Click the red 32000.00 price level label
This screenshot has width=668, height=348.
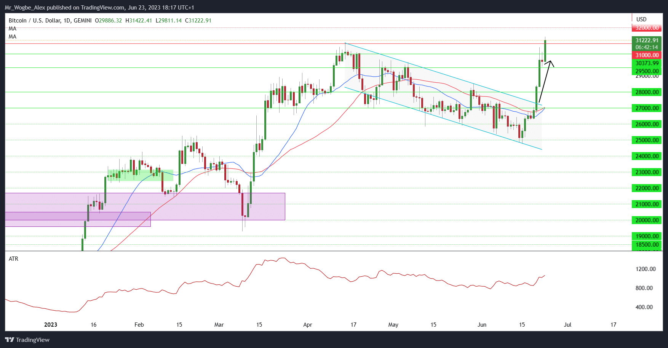(x=647, y=28)
